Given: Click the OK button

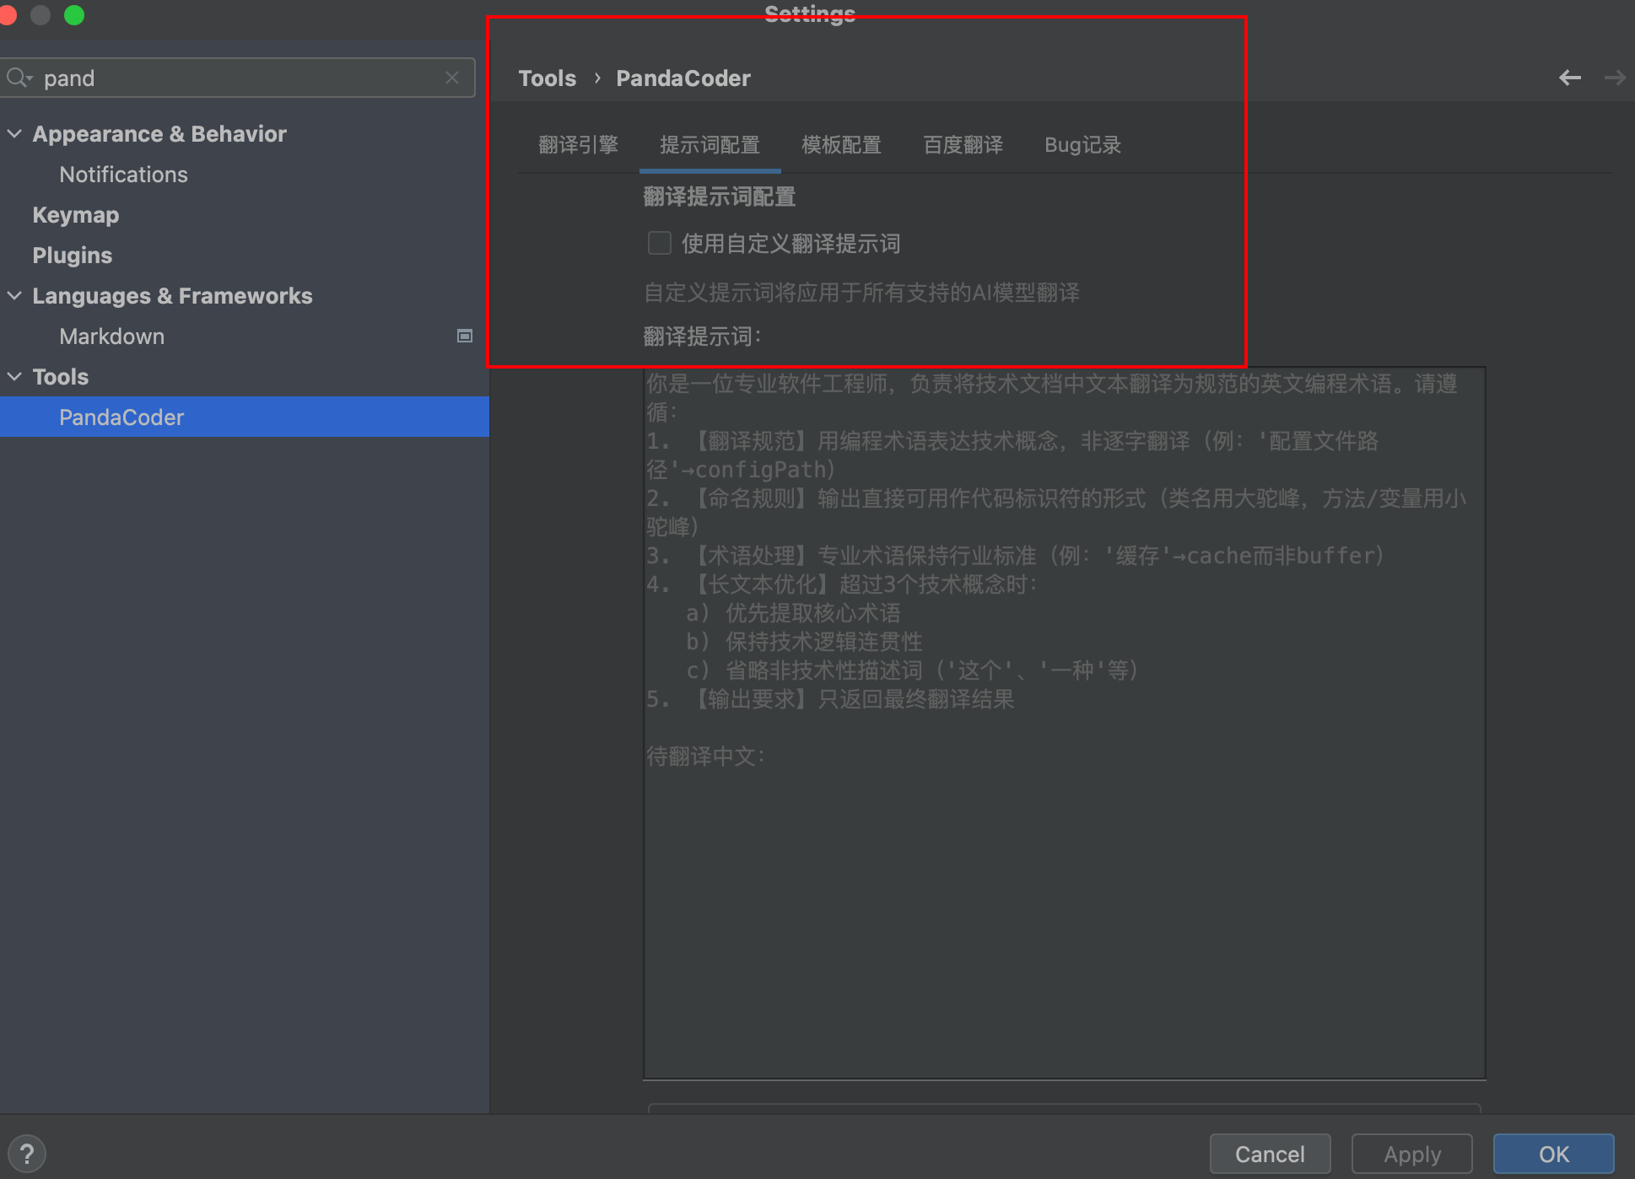Looking at the screenshot, I should coord(1553,1153).
